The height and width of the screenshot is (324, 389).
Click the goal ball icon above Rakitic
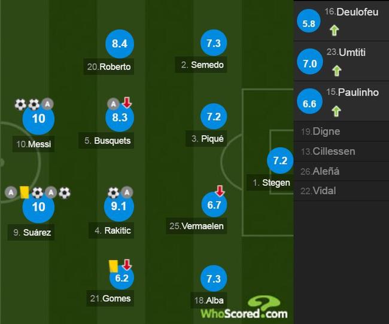coord(114,192)
